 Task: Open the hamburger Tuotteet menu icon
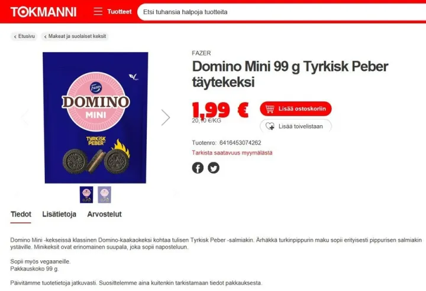pos(98,12)
